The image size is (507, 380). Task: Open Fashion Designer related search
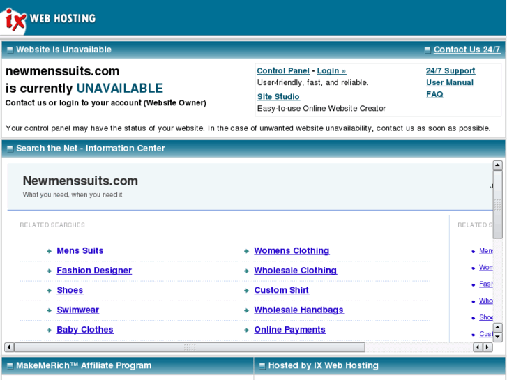[94, 271]
